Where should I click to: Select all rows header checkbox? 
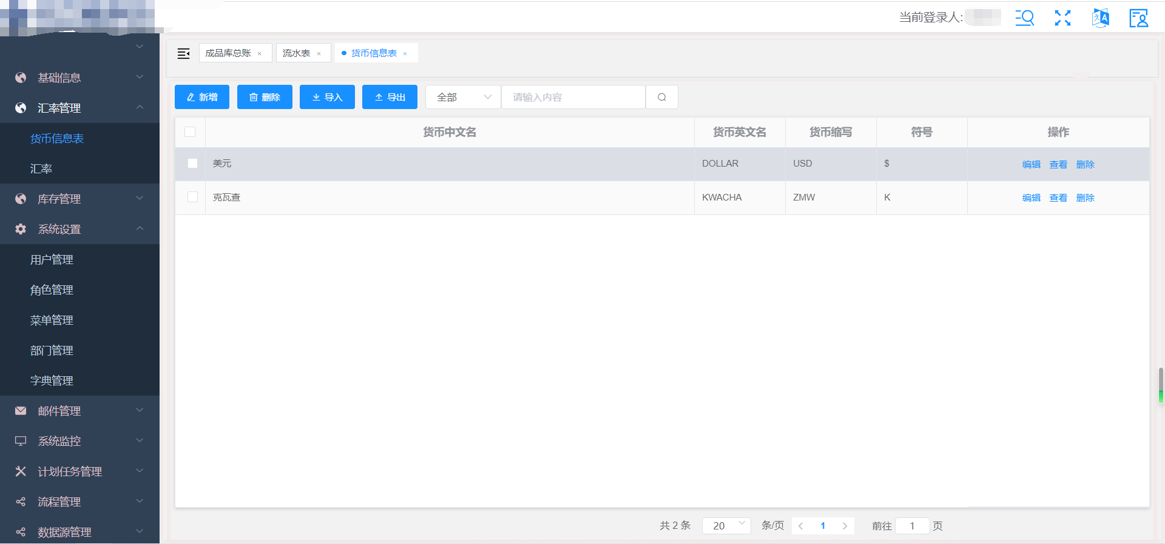click(190, 132)
